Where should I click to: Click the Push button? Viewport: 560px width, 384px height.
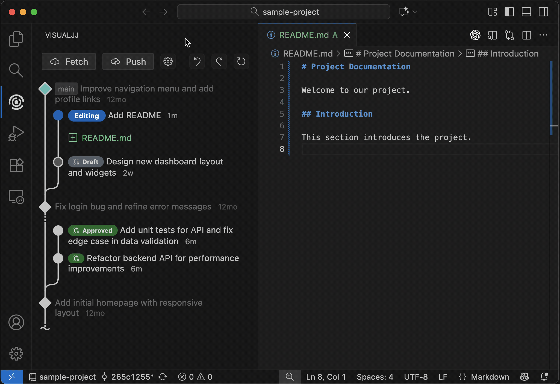coord(128,61)
